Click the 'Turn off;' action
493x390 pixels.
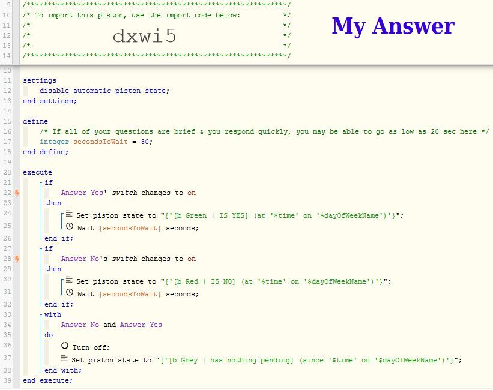tap(91, 347)
